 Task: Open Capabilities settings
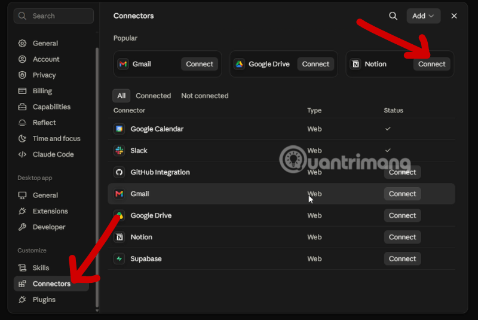[51, 107]
